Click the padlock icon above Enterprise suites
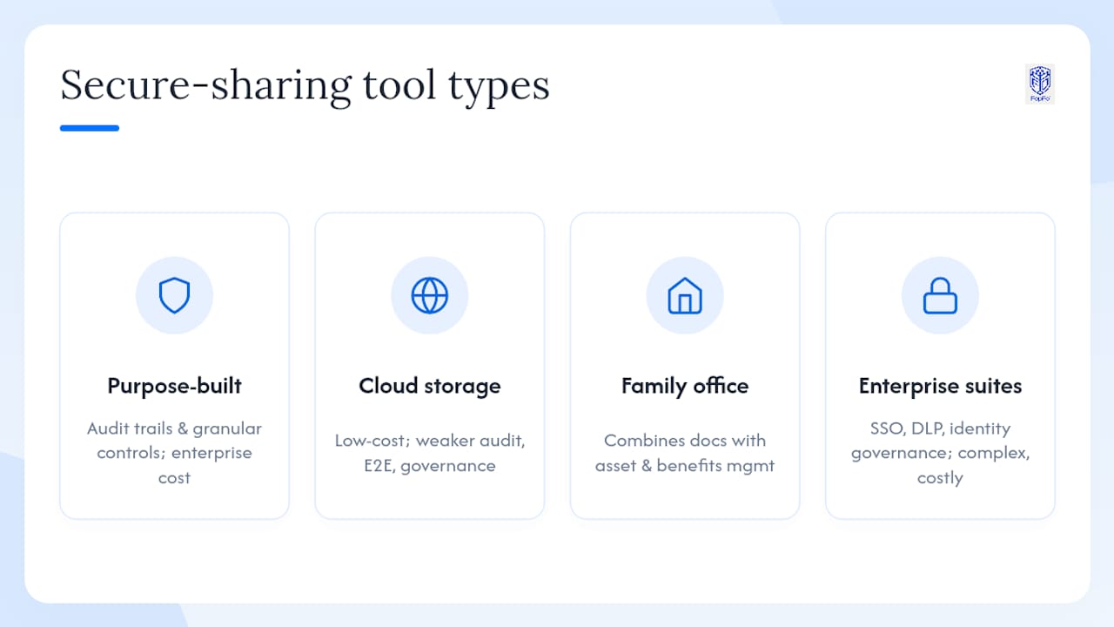1114x627 pixels. [940, 296]
